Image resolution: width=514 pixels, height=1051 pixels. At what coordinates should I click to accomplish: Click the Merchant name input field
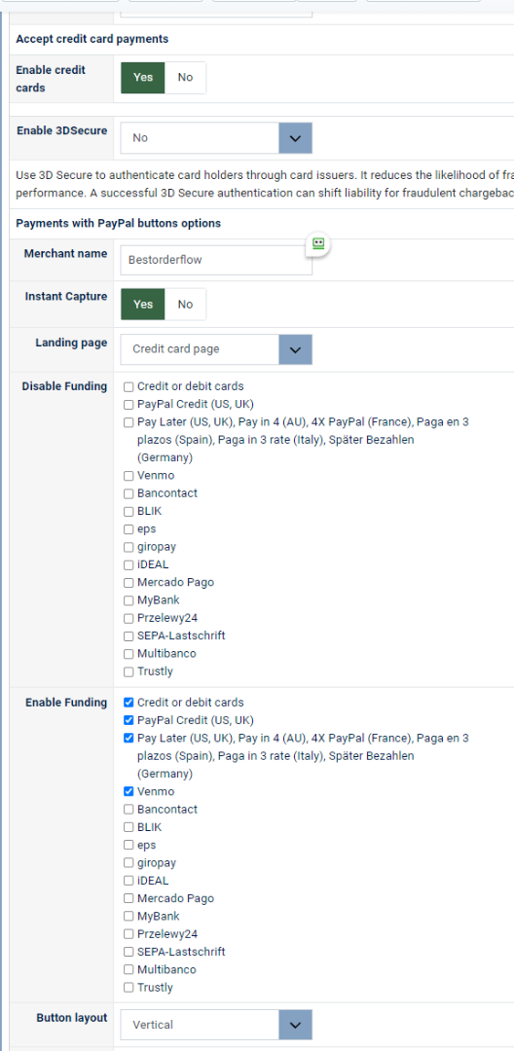pyautogui.click(x=216, y=260)
